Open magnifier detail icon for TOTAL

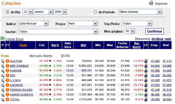click(3, 100)
